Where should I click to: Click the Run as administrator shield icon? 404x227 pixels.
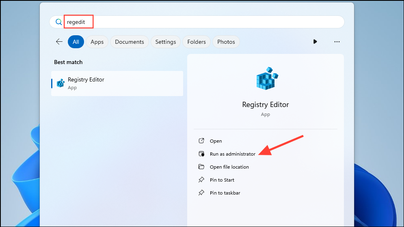point(201,154)
